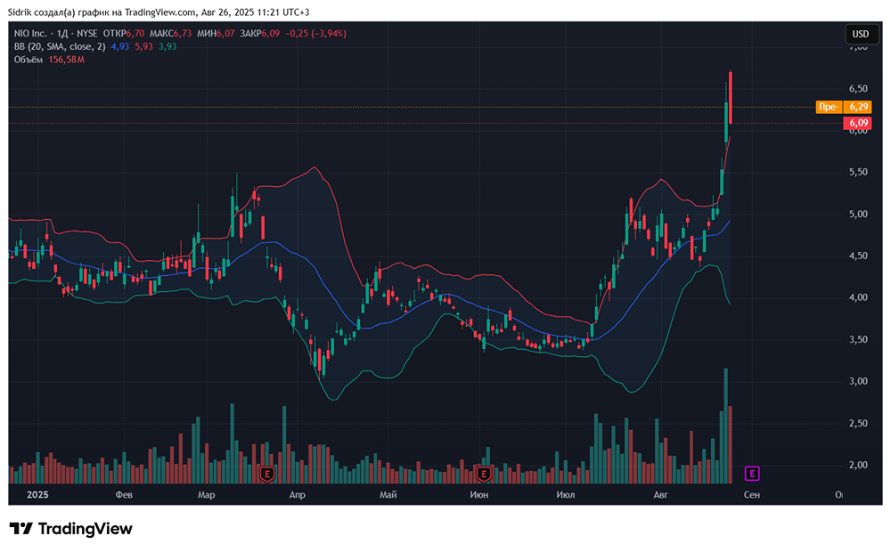Viewport: 891px width, 552px height.
Task: Click the Авг label on the time axis
Action: tap(661, 495)
